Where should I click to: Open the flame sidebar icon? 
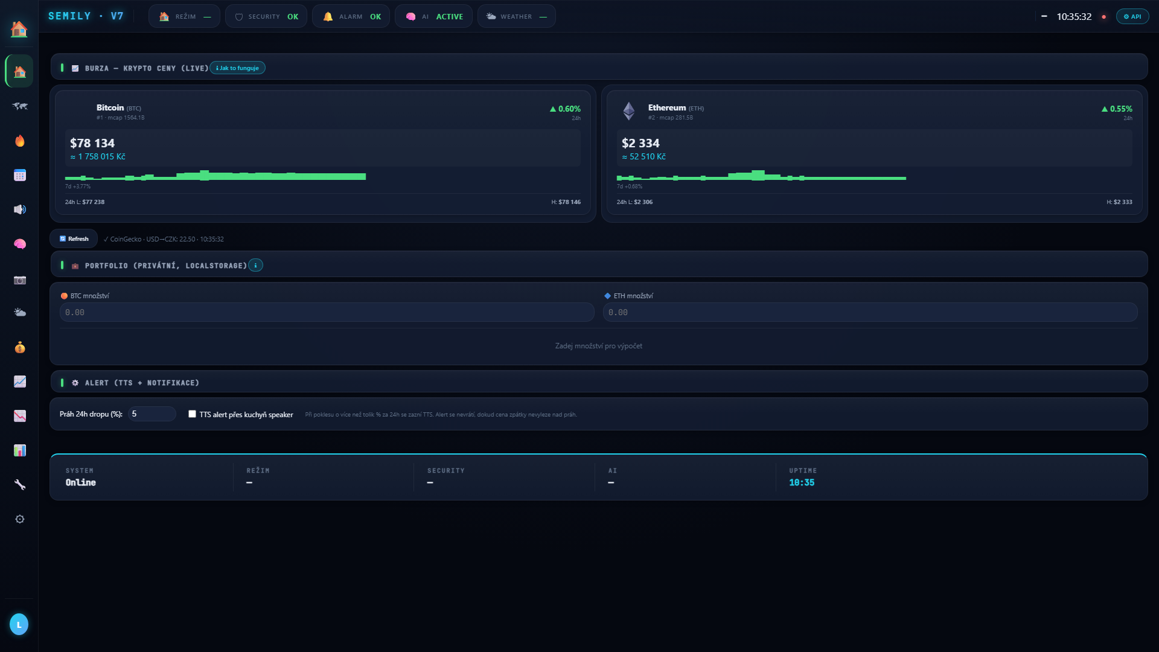pos(20,141)
